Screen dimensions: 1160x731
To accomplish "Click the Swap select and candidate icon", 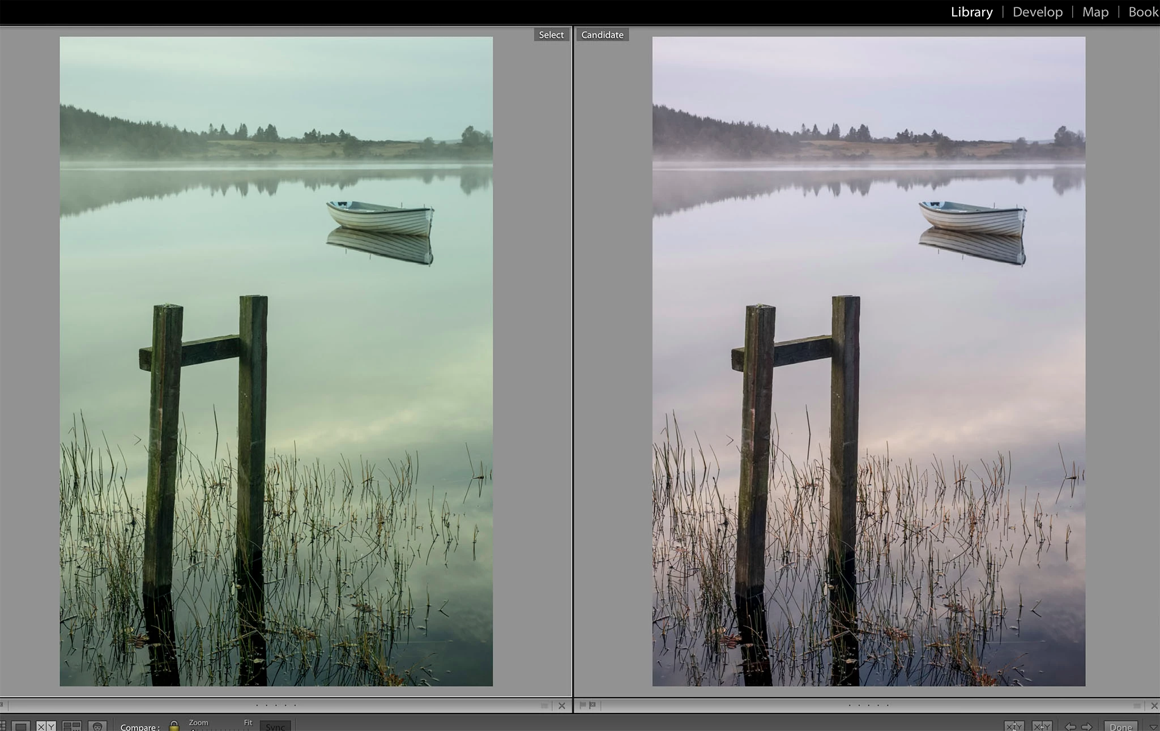I will point(1013,726).
